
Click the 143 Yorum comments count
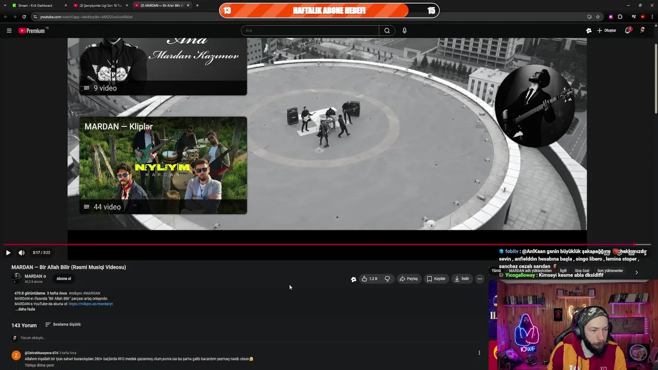pyautogui.click(x=24, y=325)
